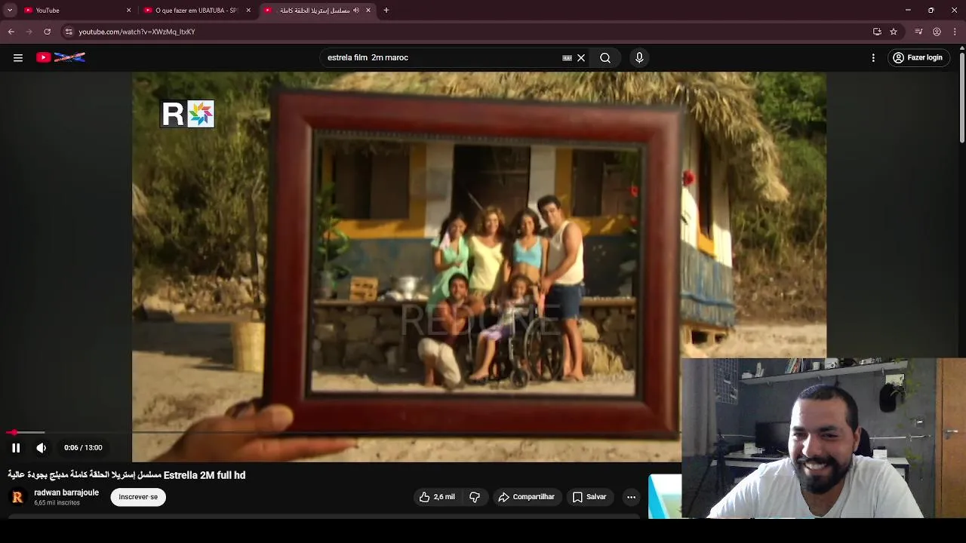Click the search field with 'estrela film 2m maroc'
Image resolution: width=966 pixels, height=543 pixels.
441,58
